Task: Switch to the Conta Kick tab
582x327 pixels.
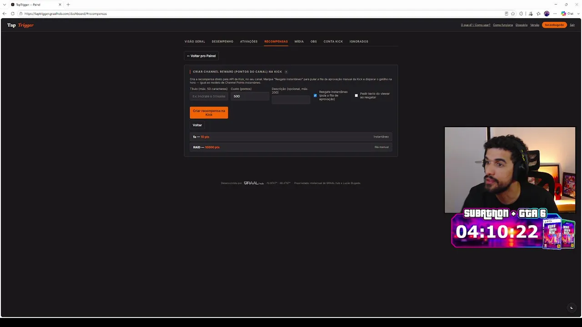Action: [333, 41]
